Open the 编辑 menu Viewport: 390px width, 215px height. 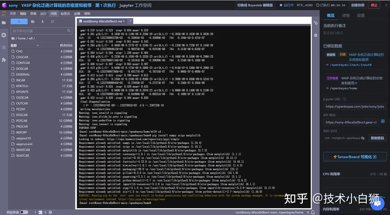point(23,14)
